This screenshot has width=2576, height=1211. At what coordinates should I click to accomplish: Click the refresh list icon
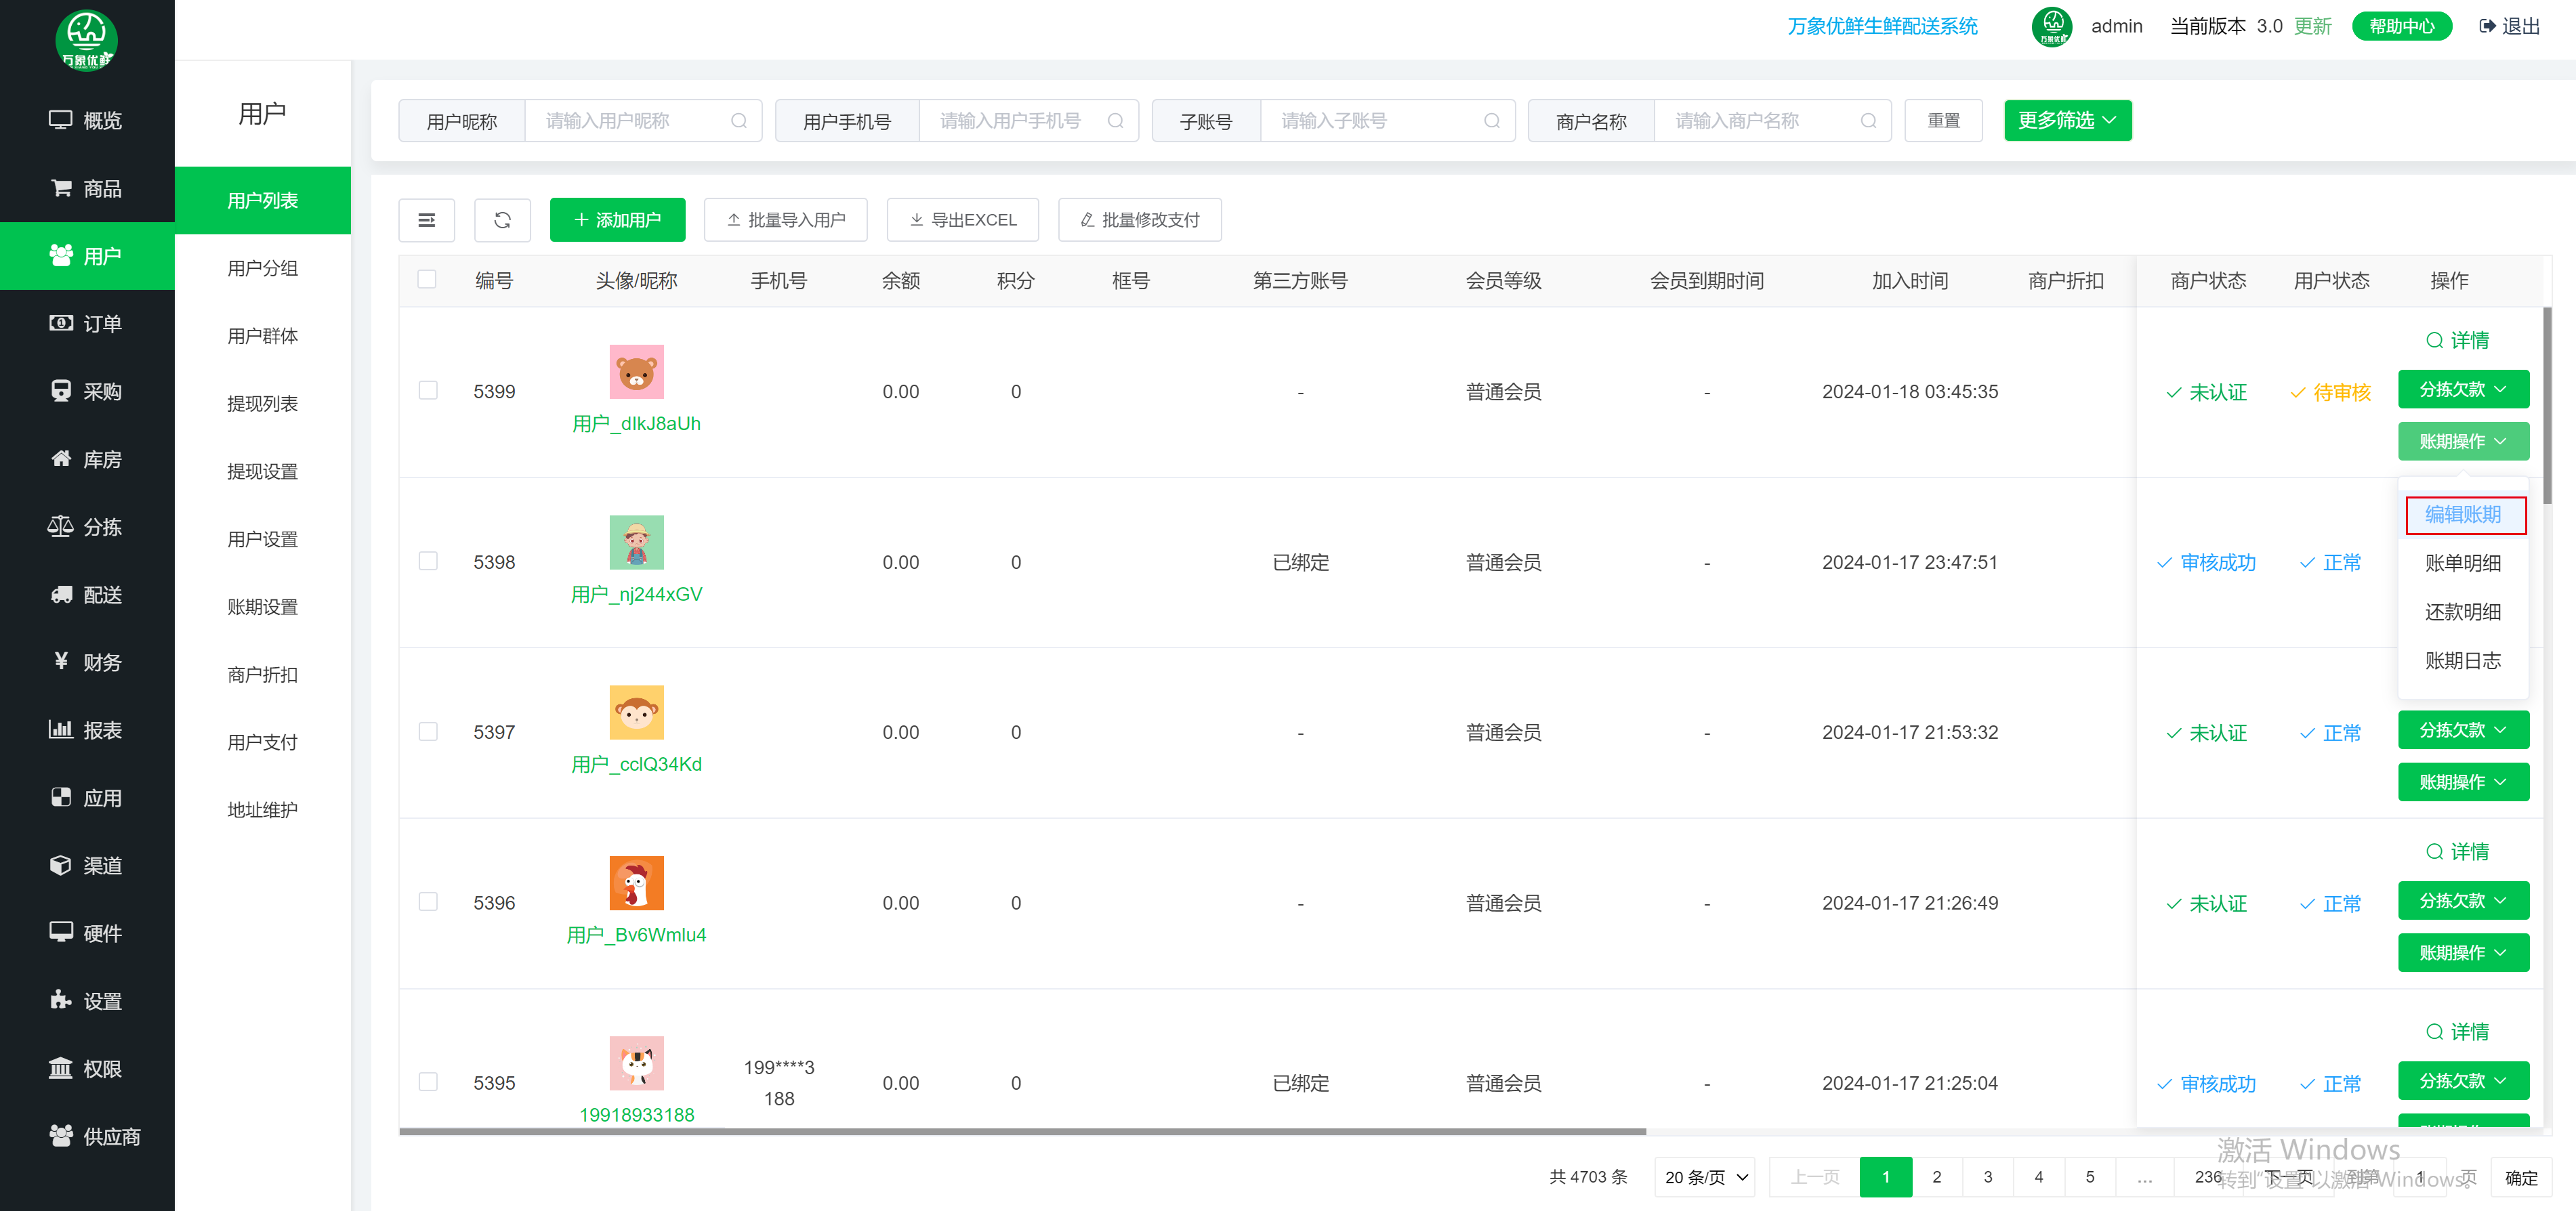[502, 219]
